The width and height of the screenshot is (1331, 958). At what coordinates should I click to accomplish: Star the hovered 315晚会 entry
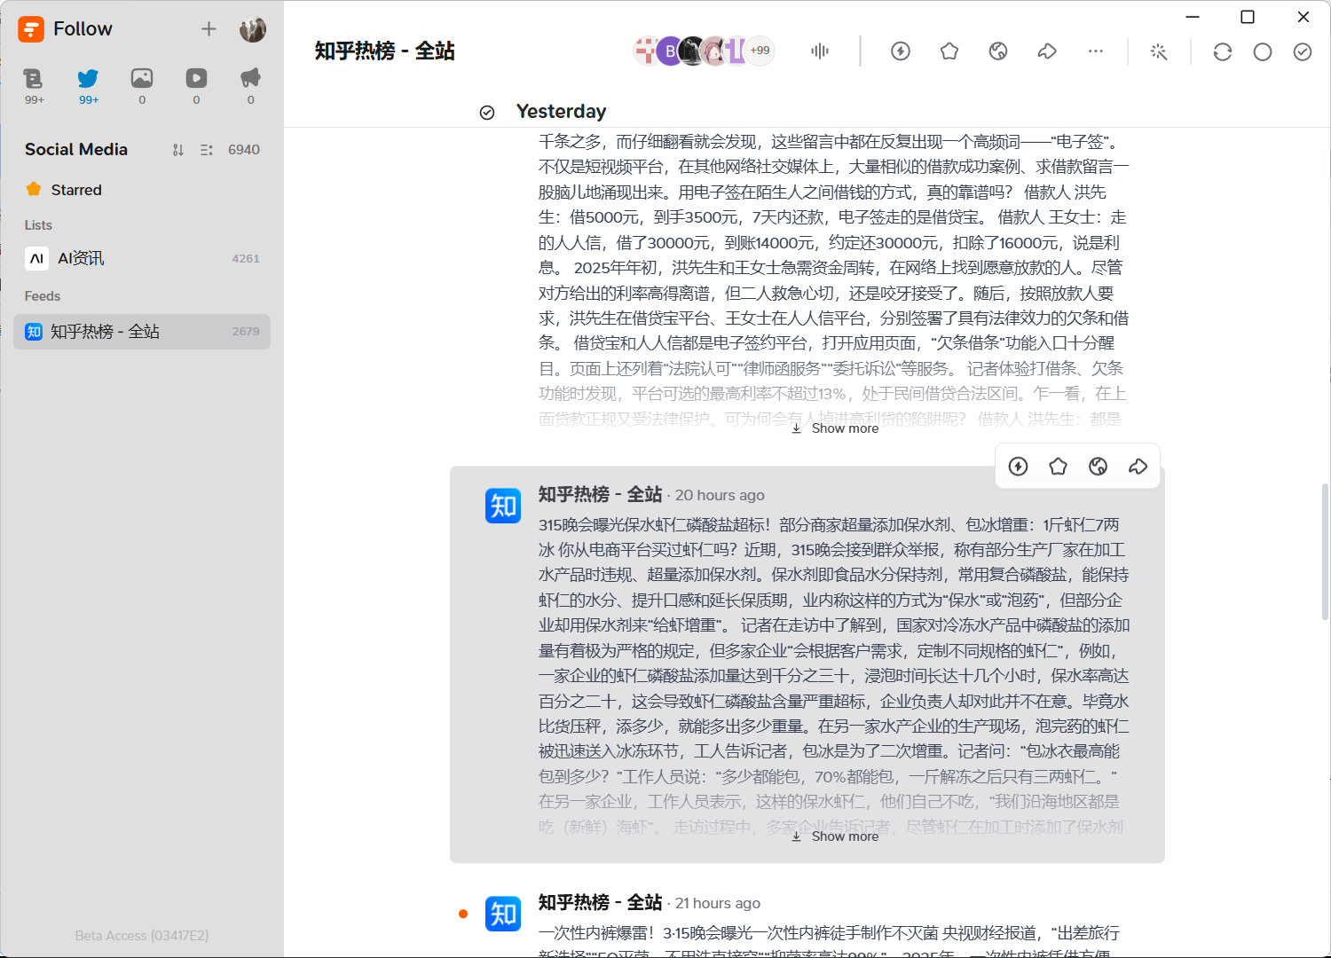(1058, 467)
